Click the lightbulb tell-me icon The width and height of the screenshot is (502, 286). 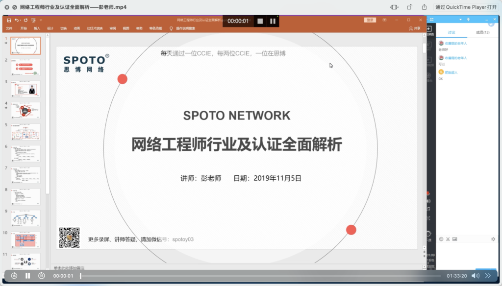(171, 28)
